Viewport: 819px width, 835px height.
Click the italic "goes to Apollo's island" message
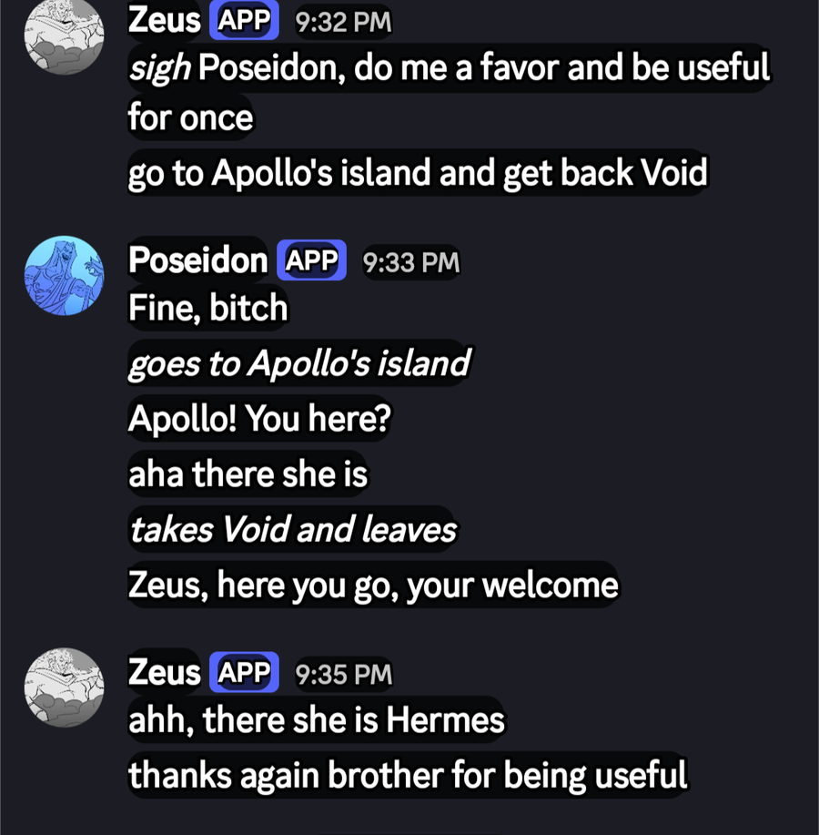click(x=298, y=363)
